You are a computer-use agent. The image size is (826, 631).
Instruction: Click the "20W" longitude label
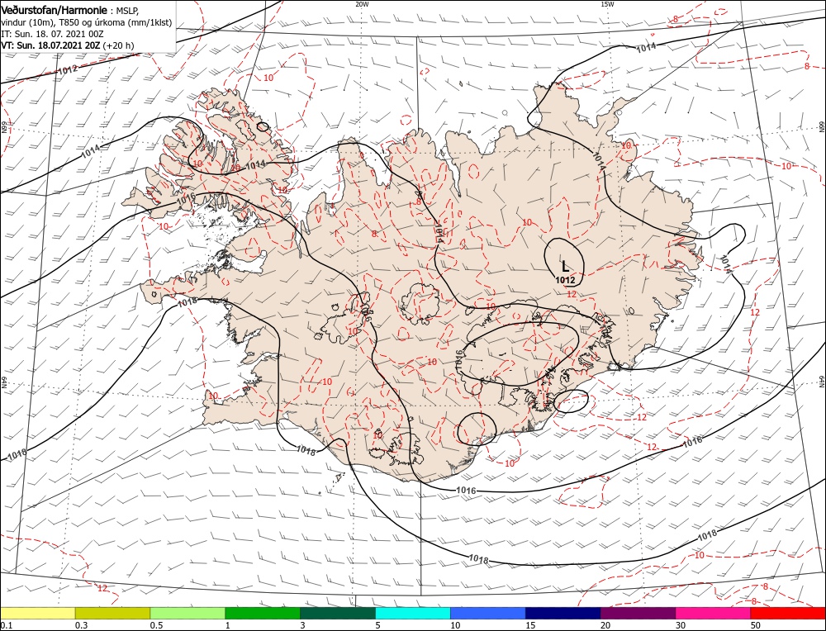pos(362,4)
